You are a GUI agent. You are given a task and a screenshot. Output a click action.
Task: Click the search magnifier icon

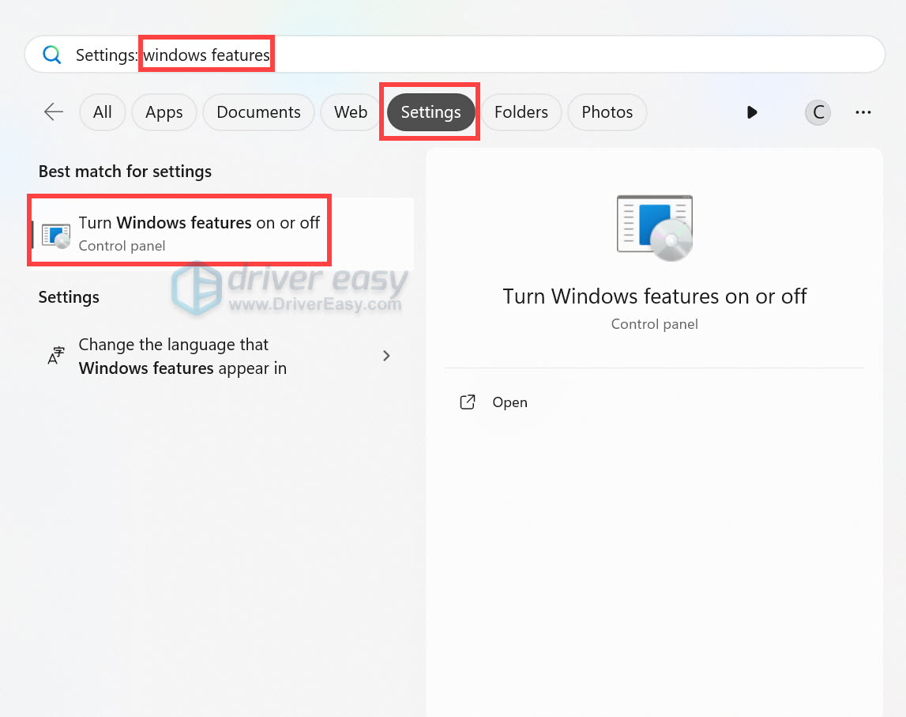click(x=52, y=55)
